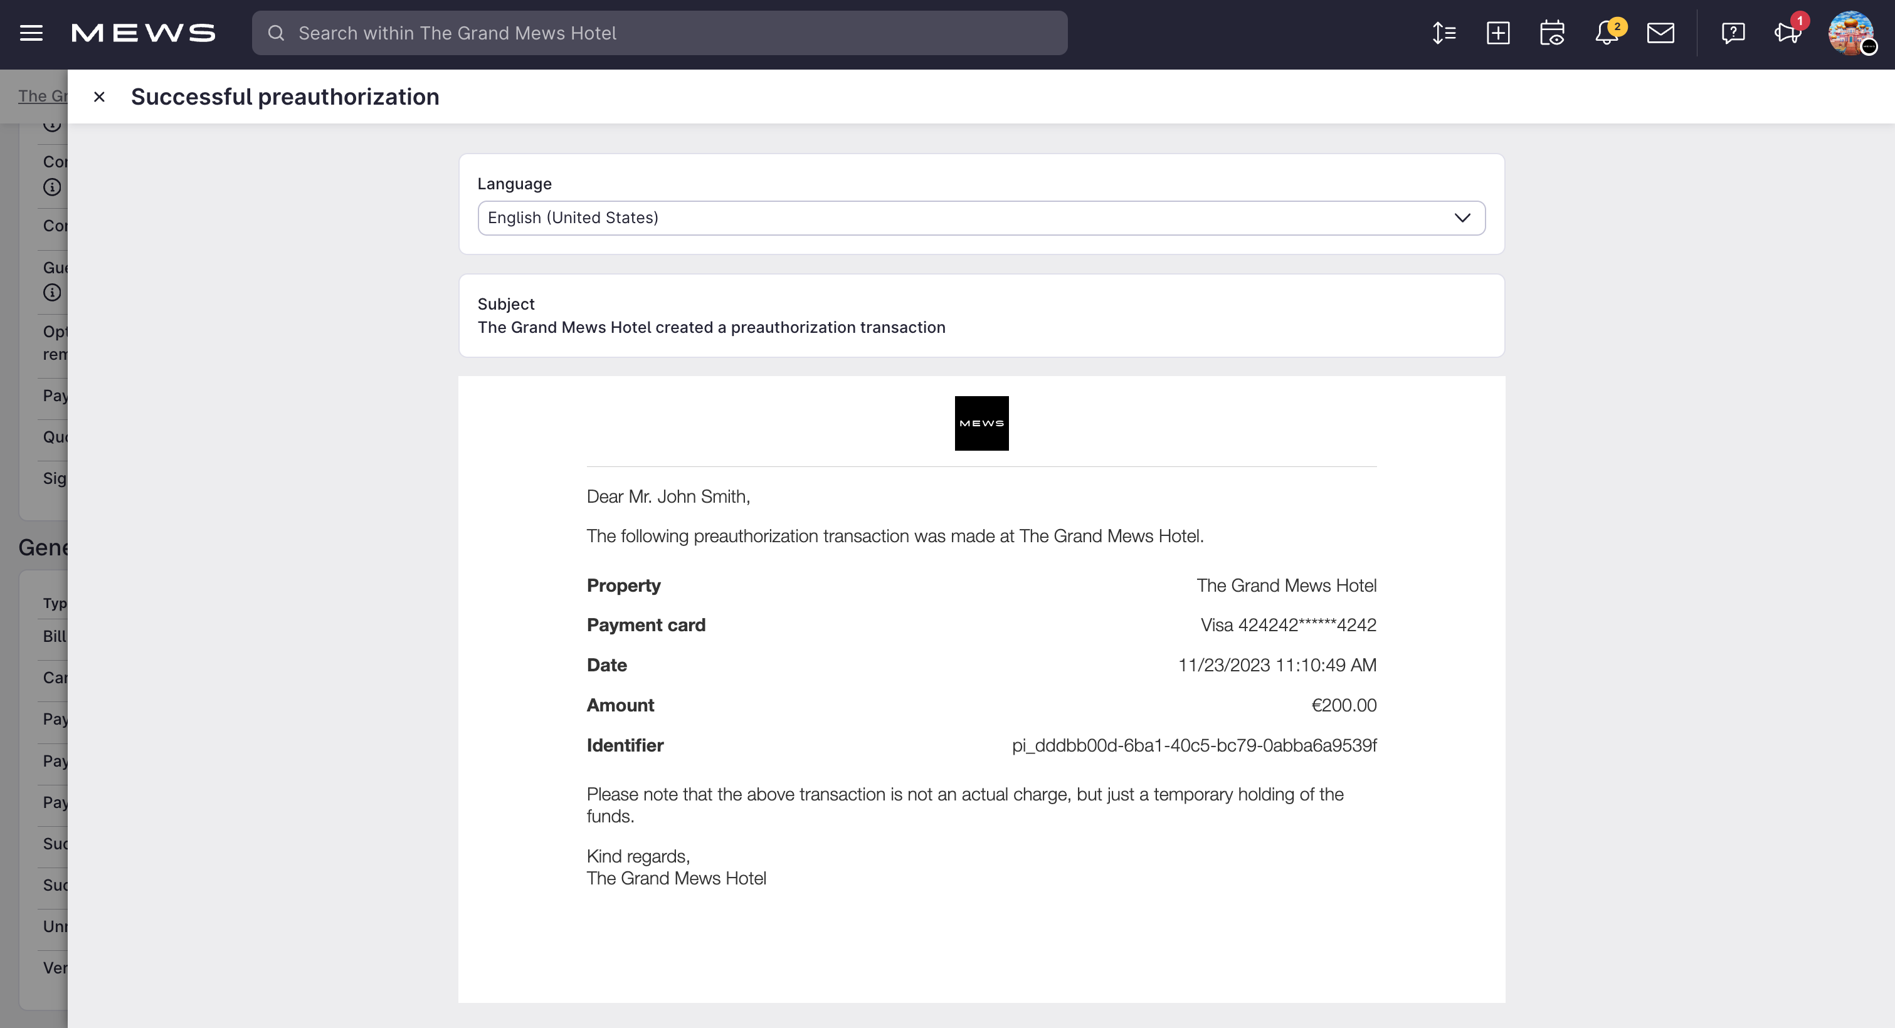
Task: Click the MEWS logo in the email preview
Action: tap(981, 424)
